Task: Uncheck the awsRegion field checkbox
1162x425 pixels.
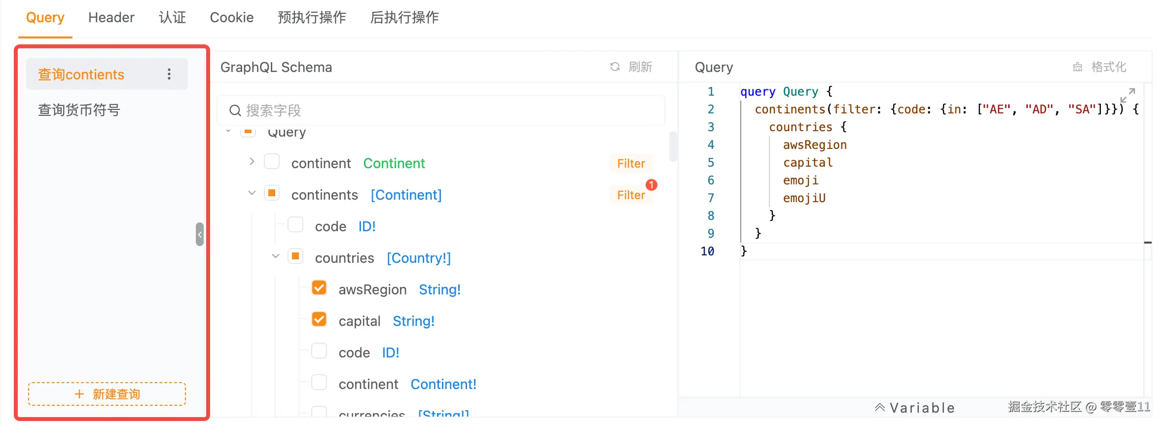Action: click(x=319, y=288)
